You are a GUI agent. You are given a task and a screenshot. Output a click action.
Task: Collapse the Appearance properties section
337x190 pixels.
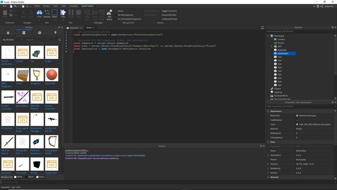click(x=268, y=111)
